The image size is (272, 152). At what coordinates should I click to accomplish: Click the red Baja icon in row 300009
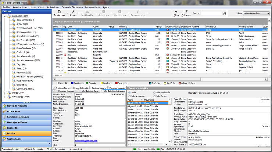pos(65,55)
